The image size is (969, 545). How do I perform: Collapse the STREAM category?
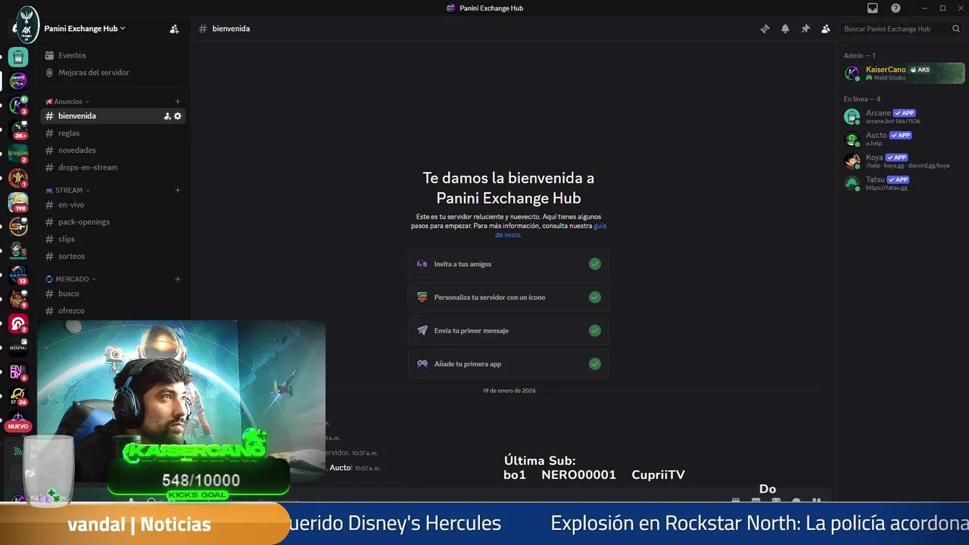pos(68,190)
